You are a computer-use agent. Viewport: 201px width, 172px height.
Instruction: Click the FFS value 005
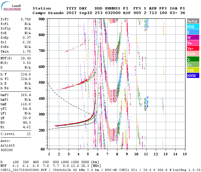click(x=137, y=13)
